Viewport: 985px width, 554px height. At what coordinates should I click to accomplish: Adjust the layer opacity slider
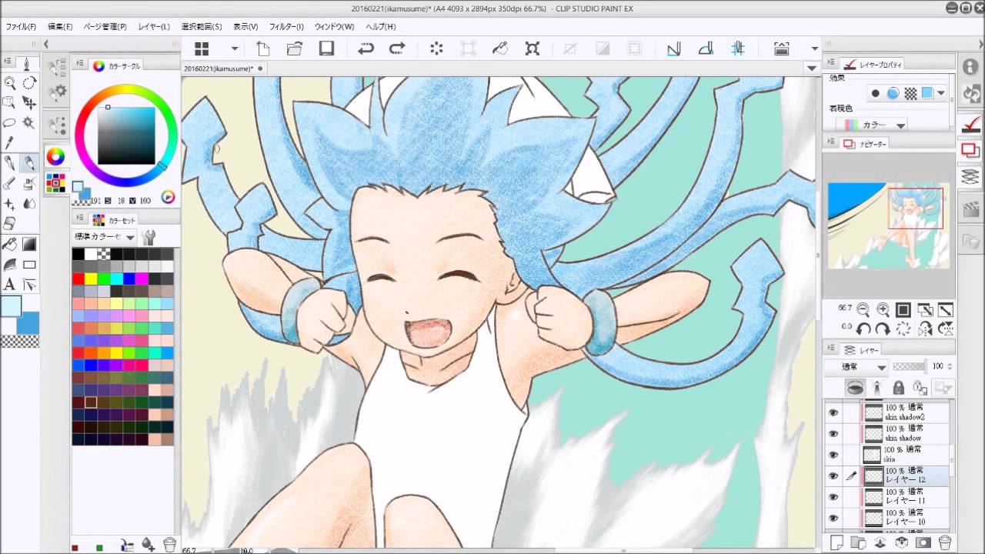(910, 367)
